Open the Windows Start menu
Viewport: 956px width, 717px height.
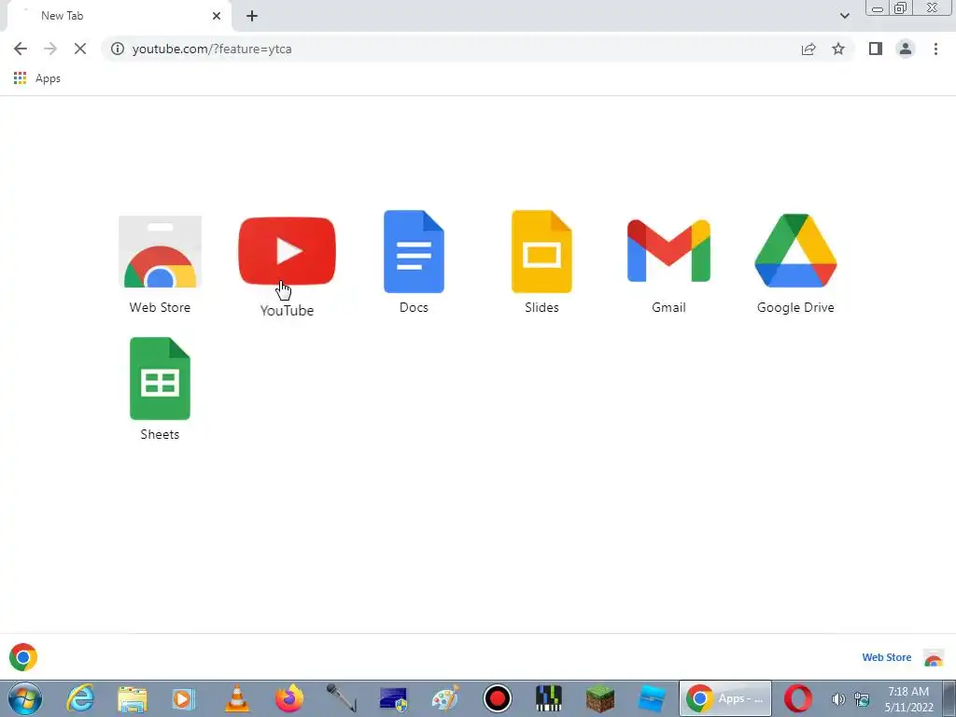[x=25, y=698]
